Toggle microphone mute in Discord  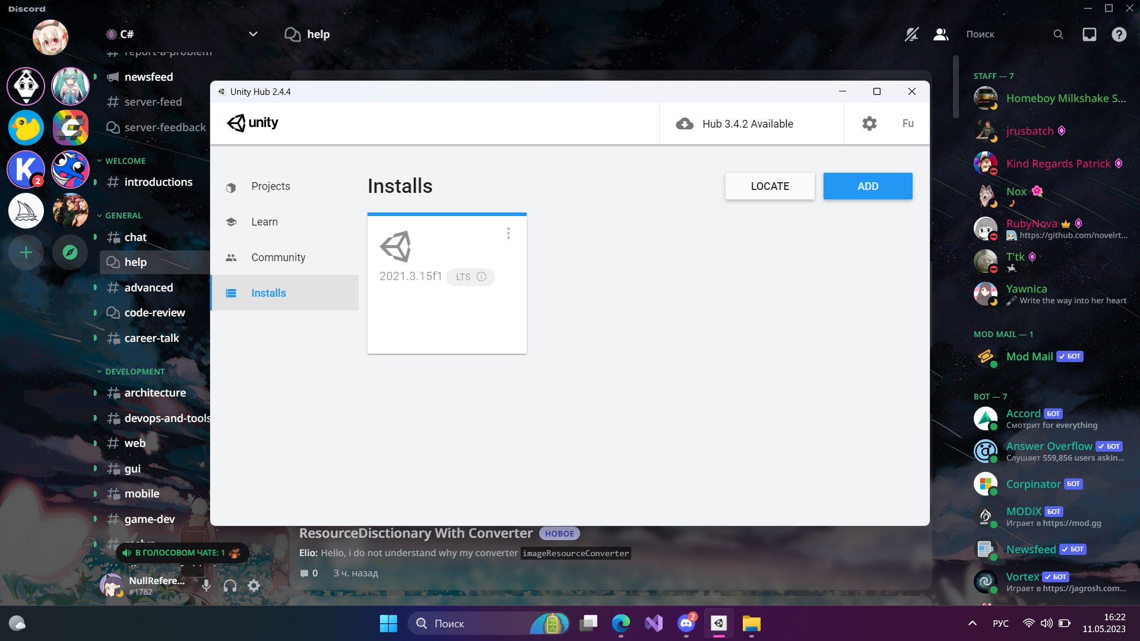[206, 586]
